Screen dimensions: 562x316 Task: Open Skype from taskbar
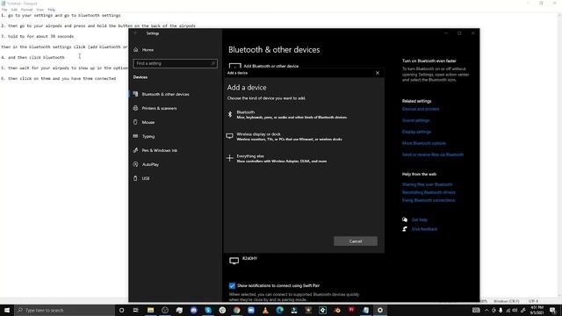(x=208, y=310)
